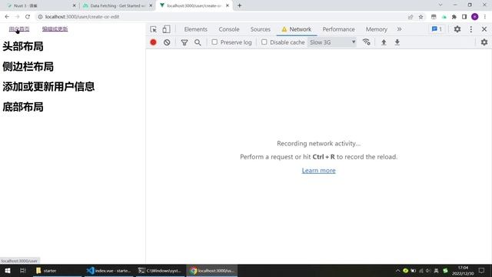View site information icon
This screenshot has height=277, width=492.
pyautogui.click(x=40, y=17)
